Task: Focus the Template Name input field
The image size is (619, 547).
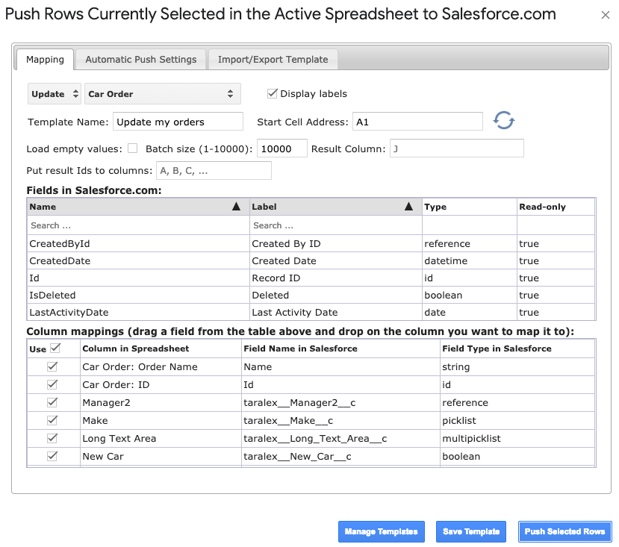Action: pos(178,122)
